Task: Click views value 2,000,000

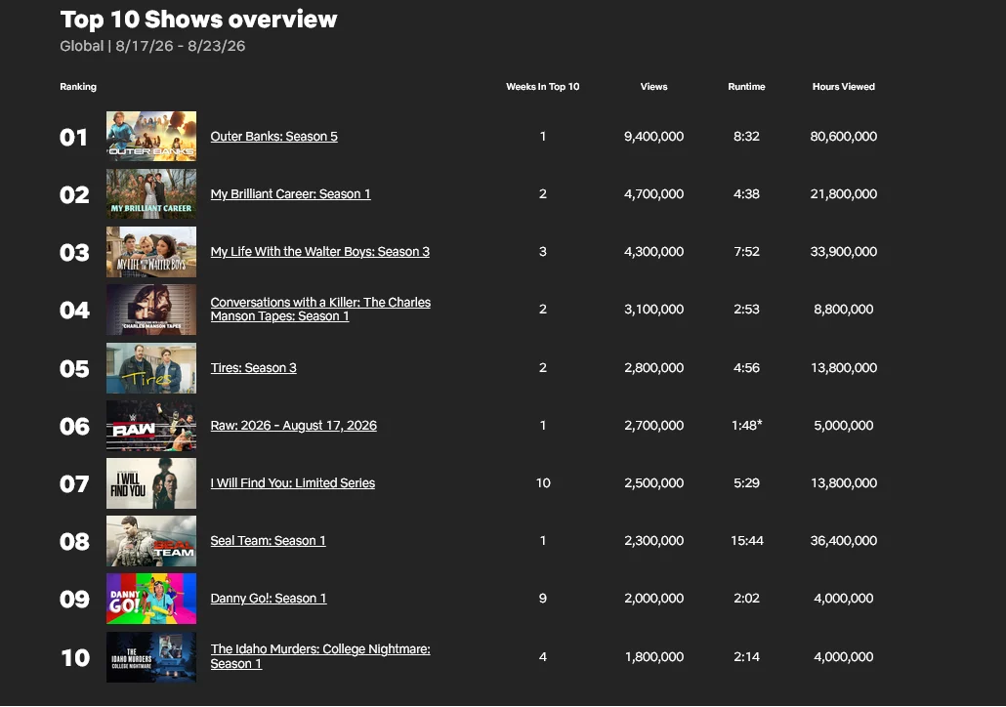Action: (x=653, y=599)
